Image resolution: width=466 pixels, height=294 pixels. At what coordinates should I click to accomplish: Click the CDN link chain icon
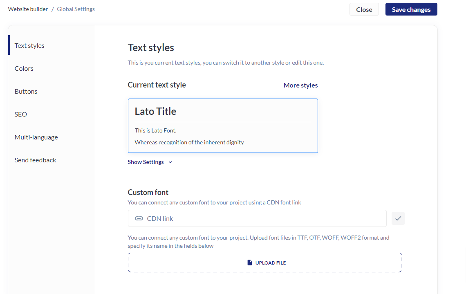(x=139, y=218)
